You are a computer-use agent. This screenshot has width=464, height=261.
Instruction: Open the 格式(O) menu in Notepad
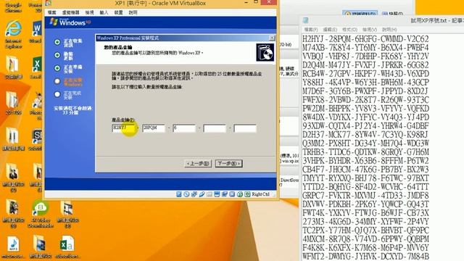[349, 30]
